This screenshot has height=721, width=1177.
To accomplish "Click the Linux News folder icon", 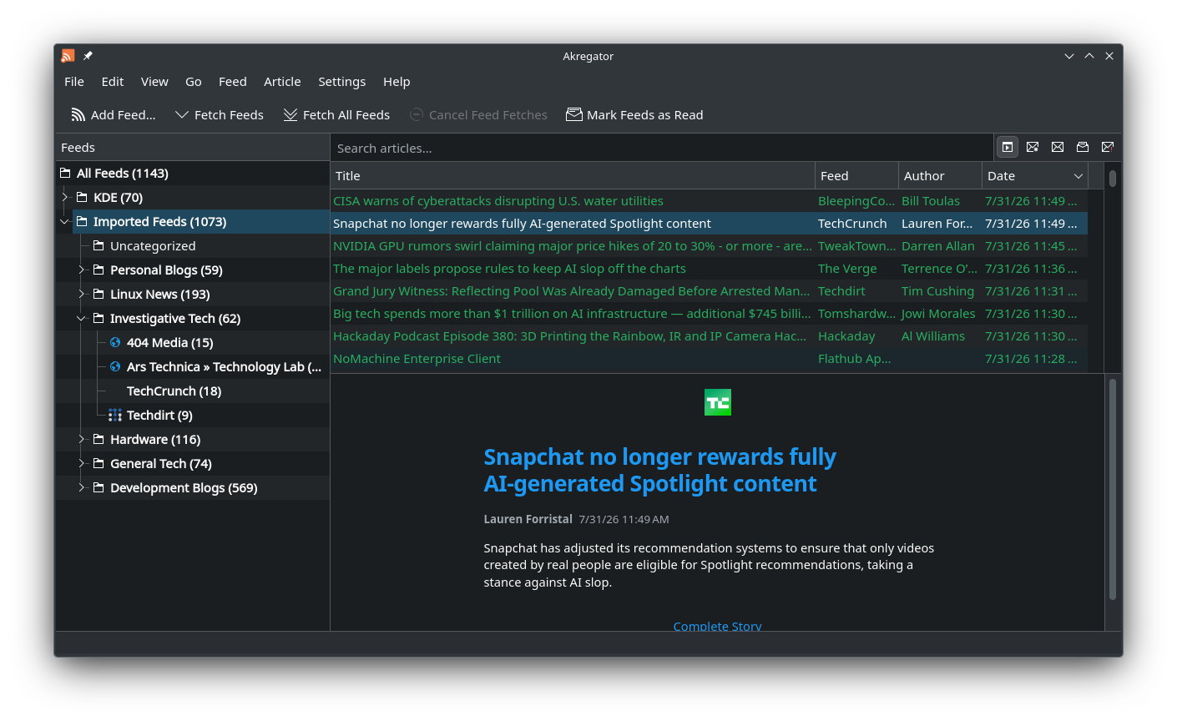I will click(99, 294).
